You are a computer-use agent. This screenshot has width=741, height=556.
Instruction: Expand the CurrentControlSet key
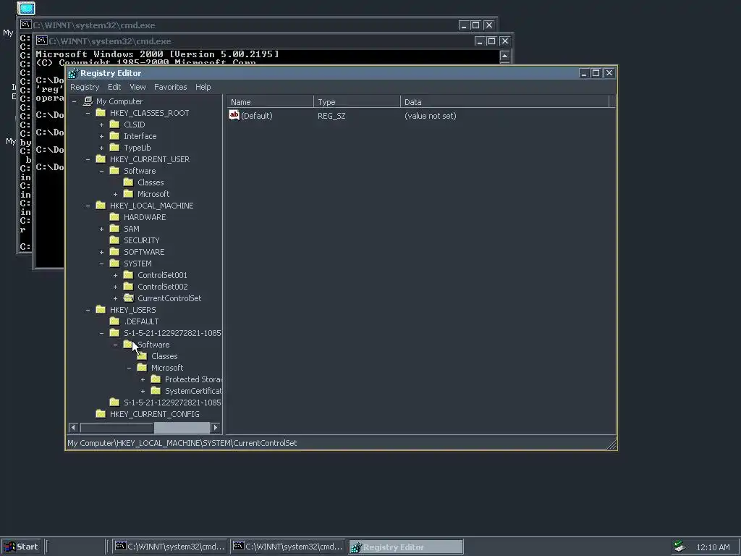(115, 298)
